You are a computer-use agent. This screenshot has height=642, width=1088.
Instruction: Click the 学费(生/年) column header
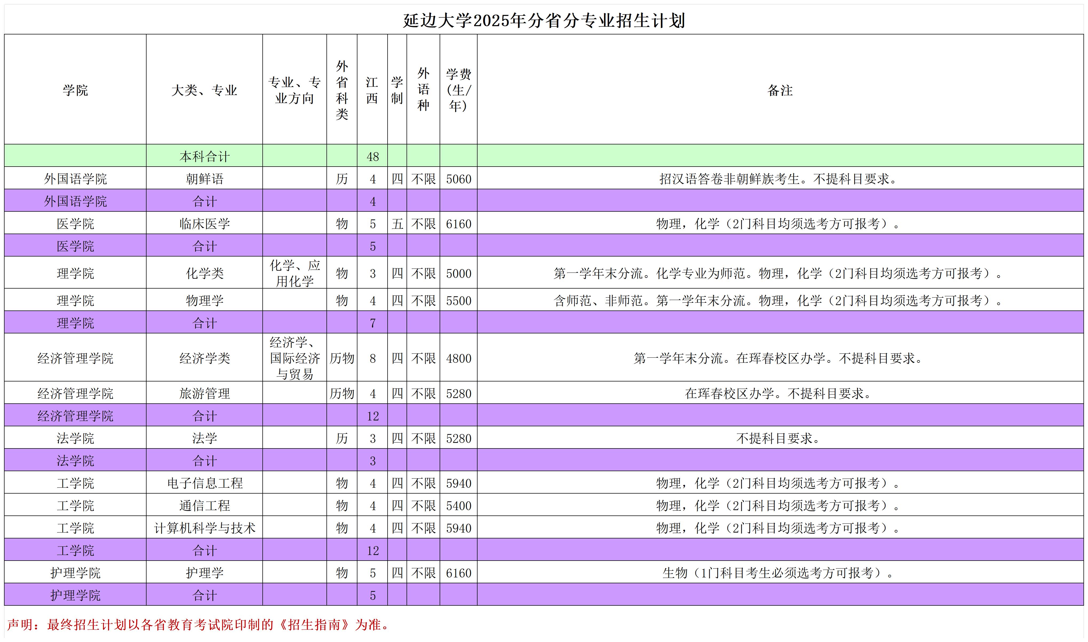click(459, 89)
